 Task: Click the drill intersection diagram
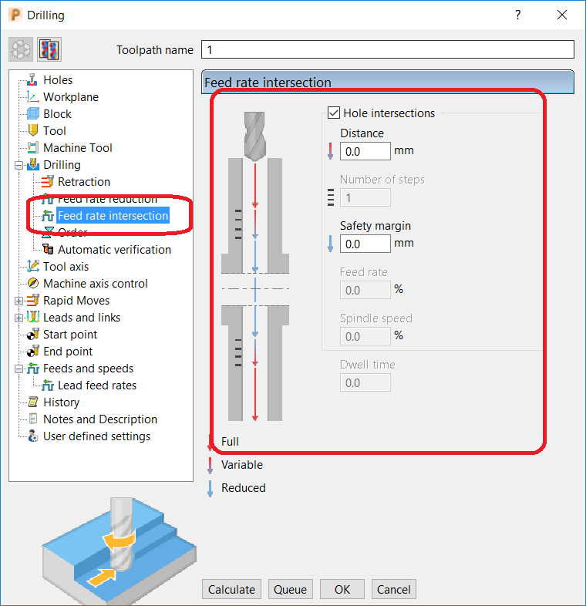pyautogui.click(x=255, y=266)
